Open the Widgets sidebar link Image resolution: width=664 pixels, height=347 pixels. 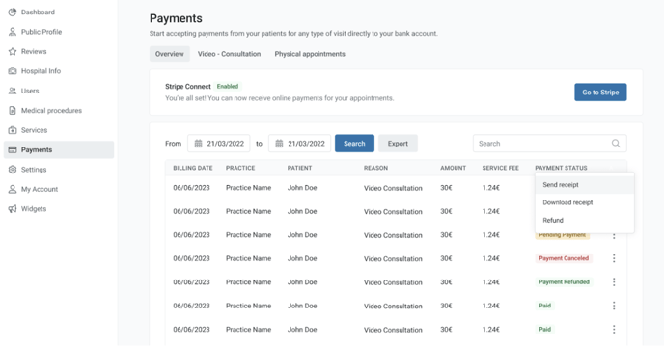click(x=34, y=209)
